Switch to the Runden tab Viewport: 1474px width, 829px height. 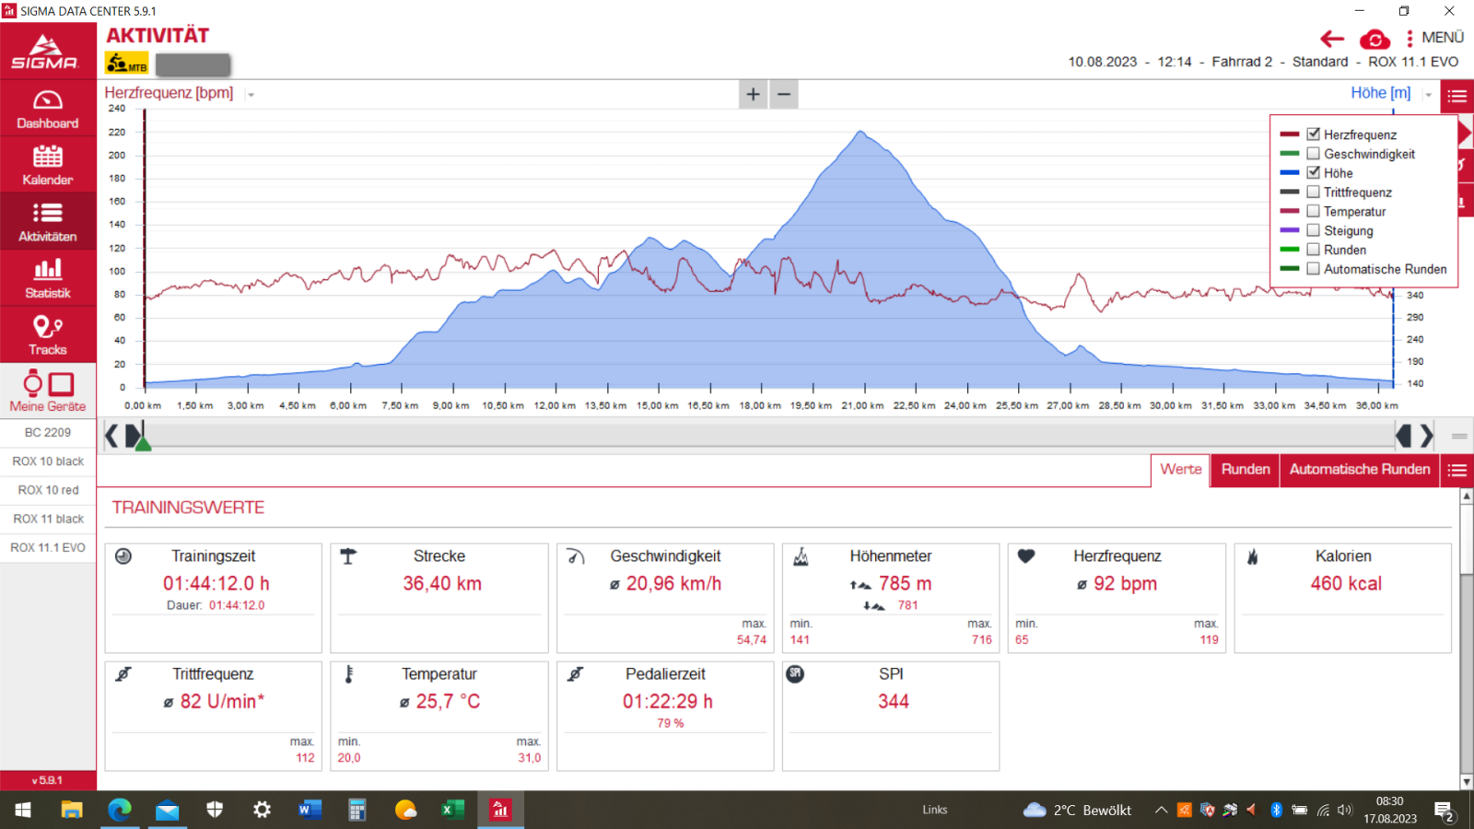pos(1245,470)
